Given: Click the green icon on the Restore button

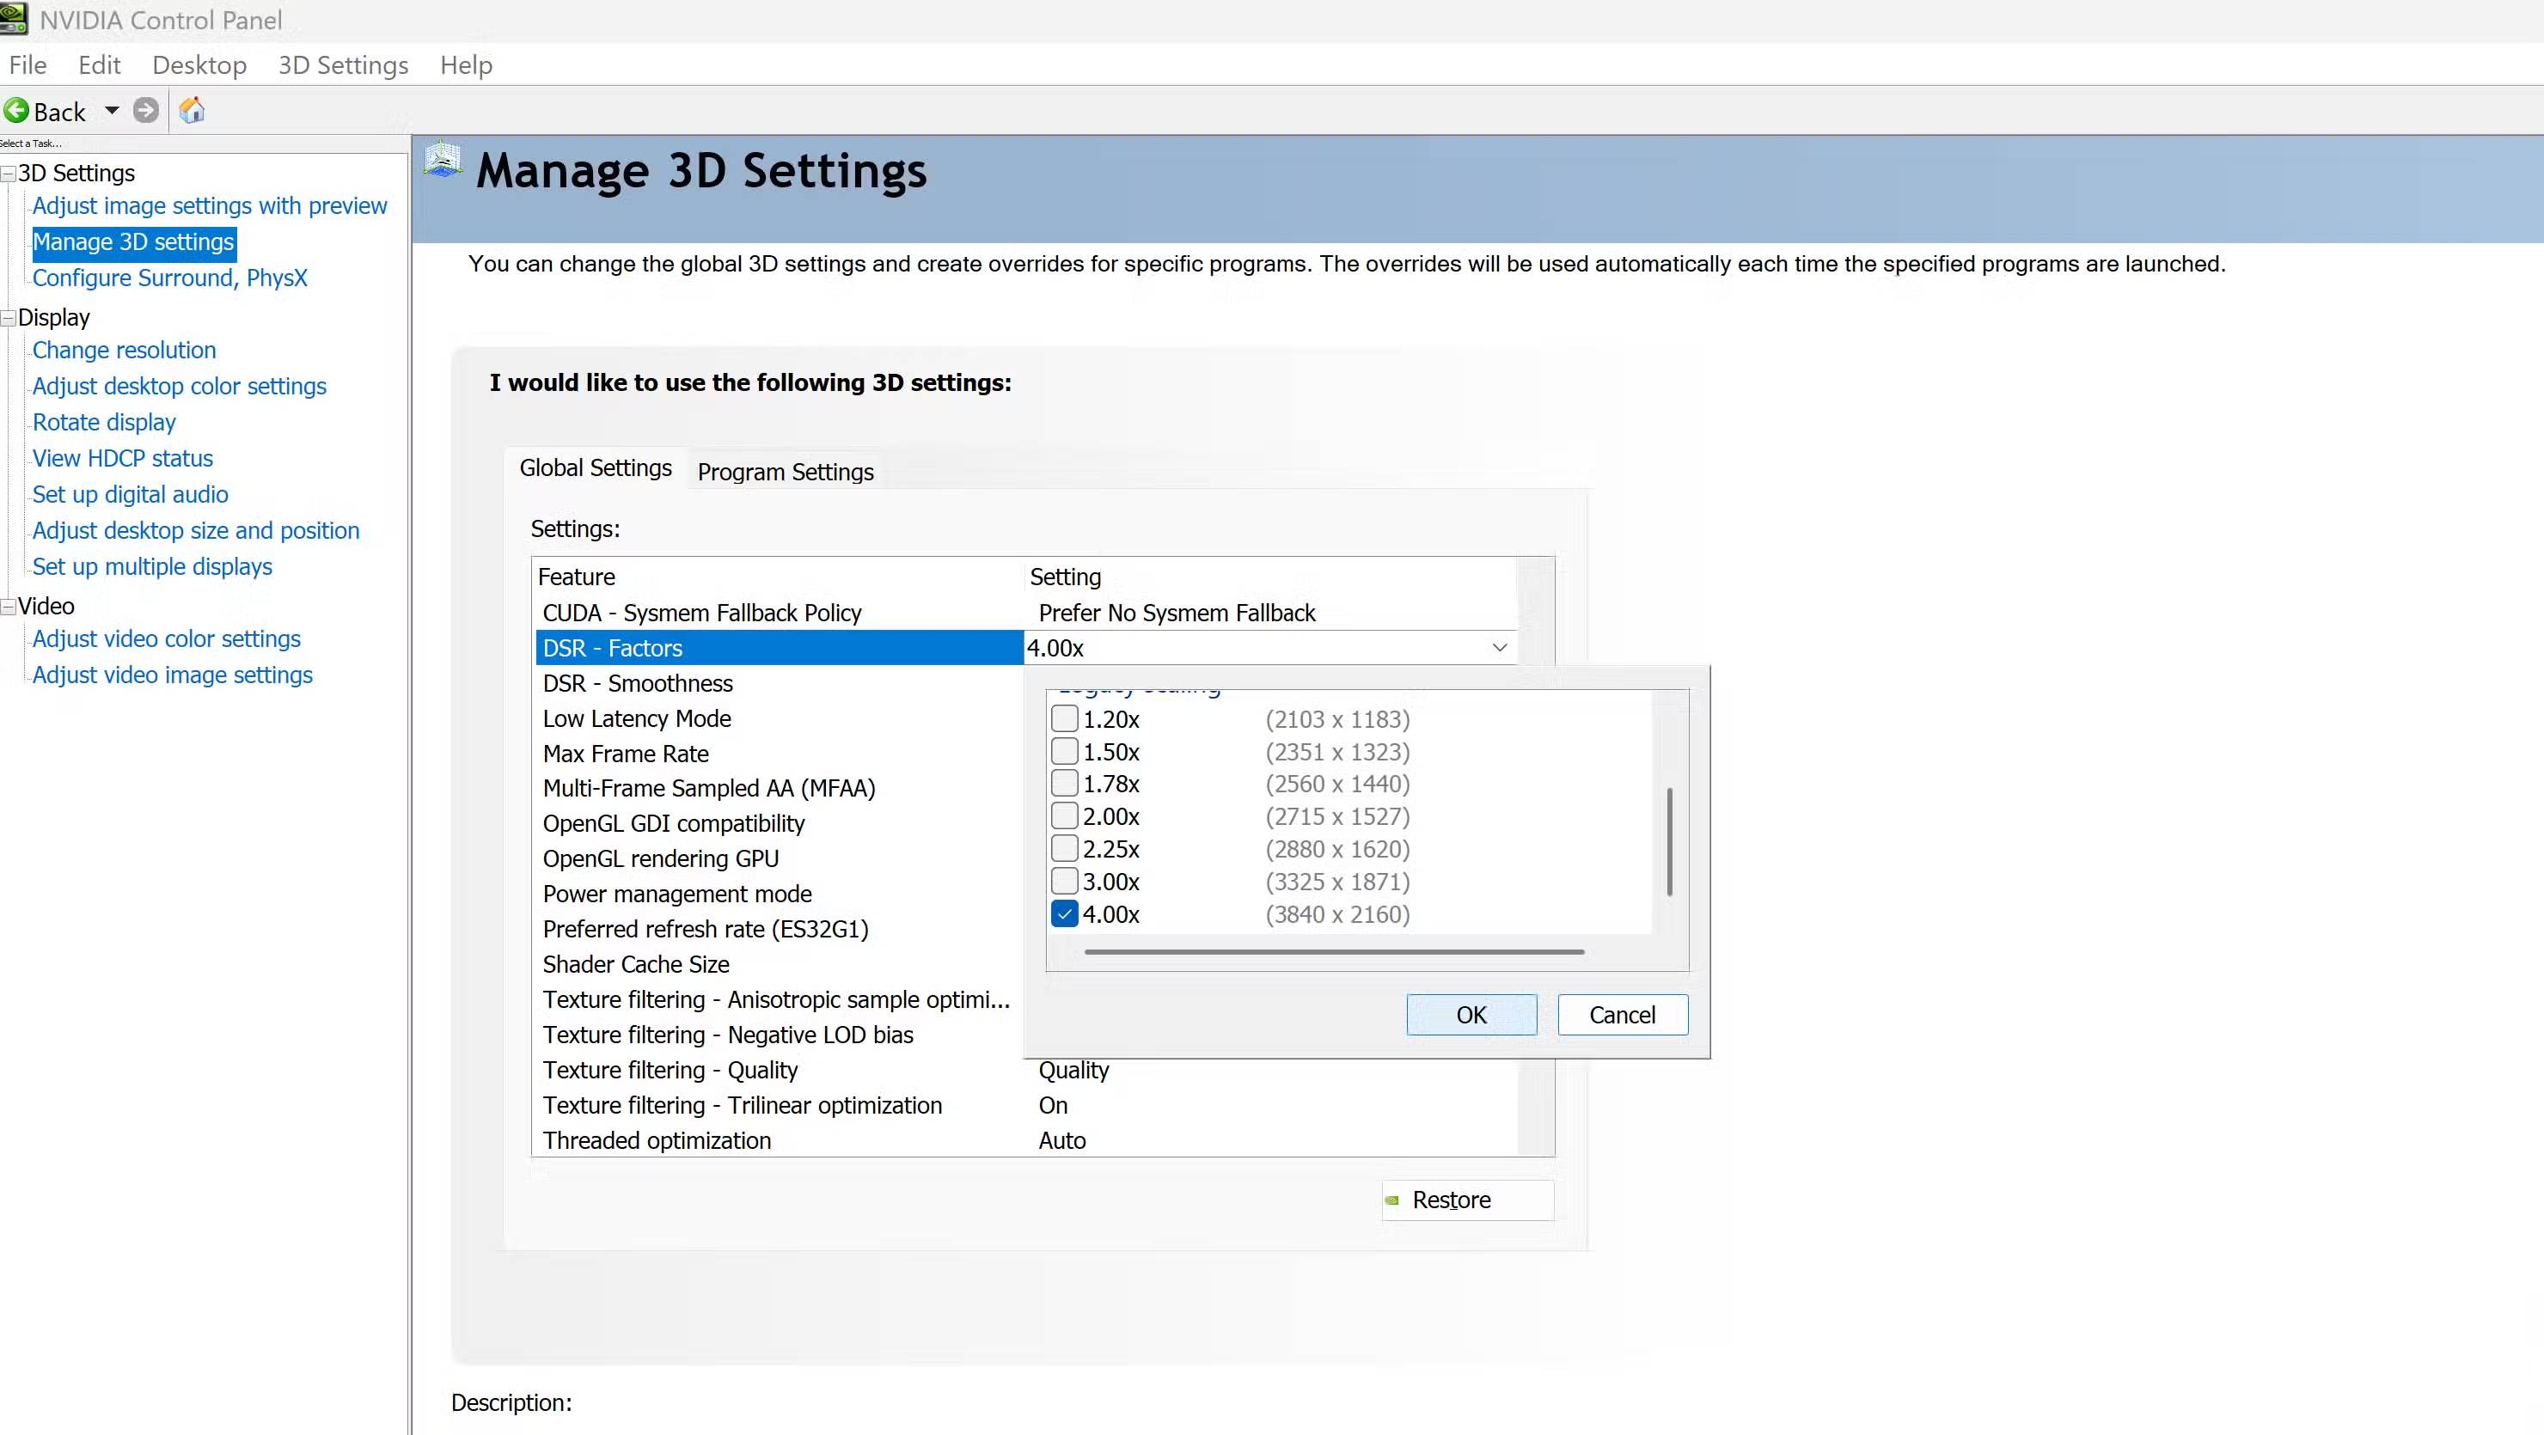Looking at the screenshot, I should [1392, 1200].
